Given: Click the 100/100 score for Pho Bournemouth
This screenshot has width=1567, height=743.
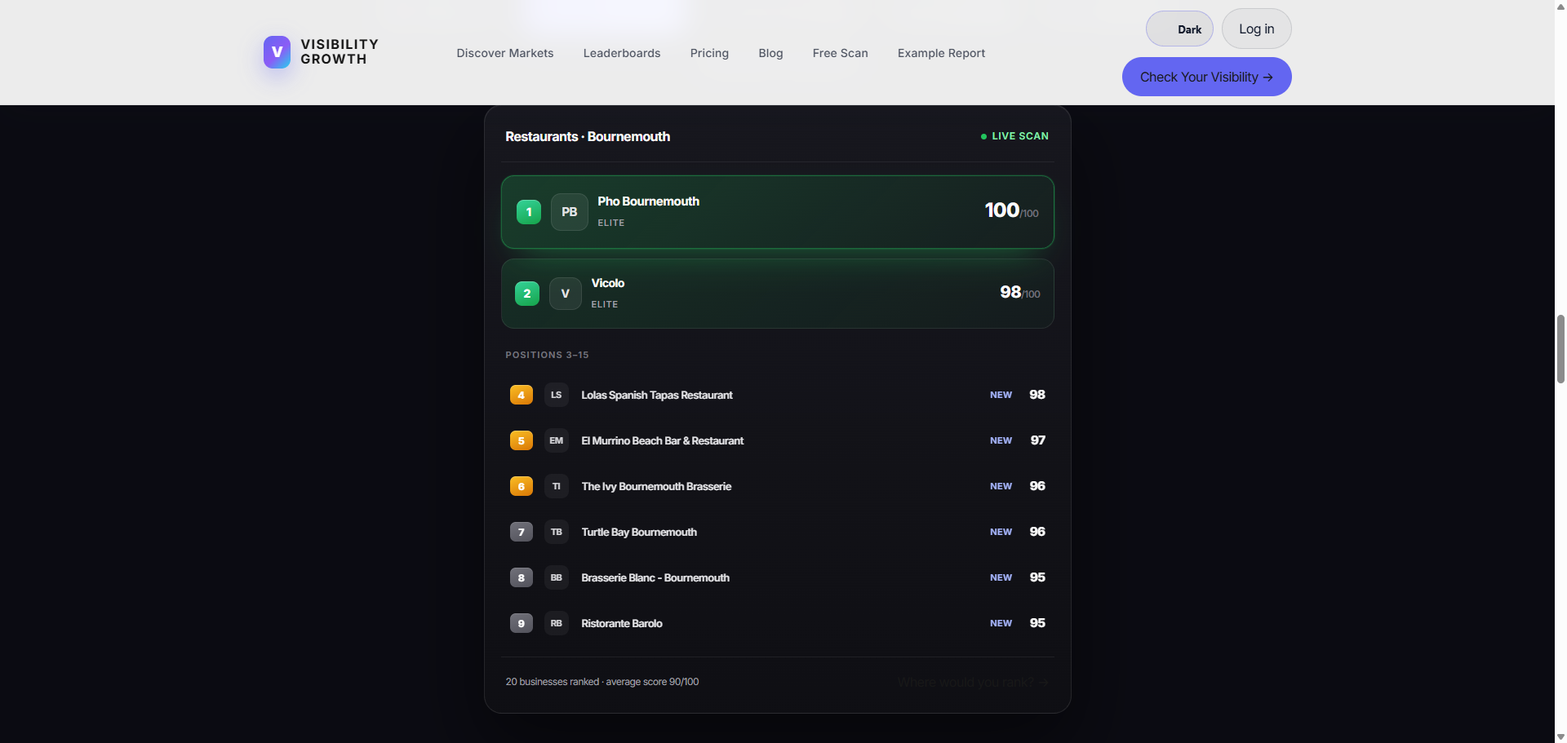Looking at the screenshot, I should (1012, 210).
